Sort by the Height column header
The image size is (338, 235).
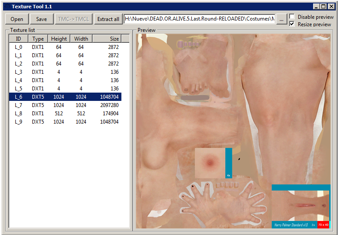[x=59, y=39]
